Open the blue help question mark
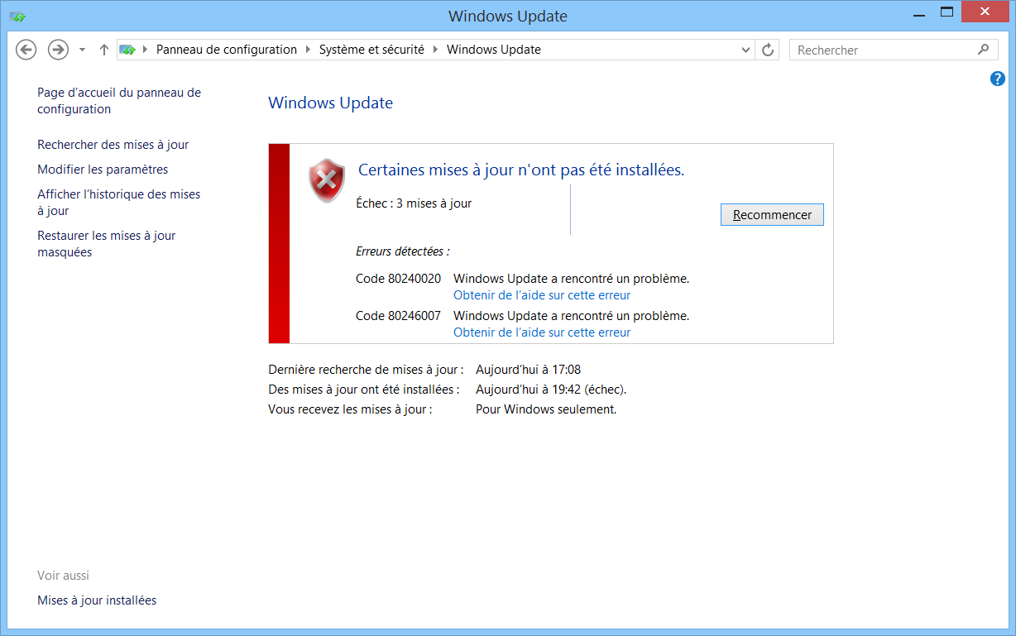 (x=997, y=79)
